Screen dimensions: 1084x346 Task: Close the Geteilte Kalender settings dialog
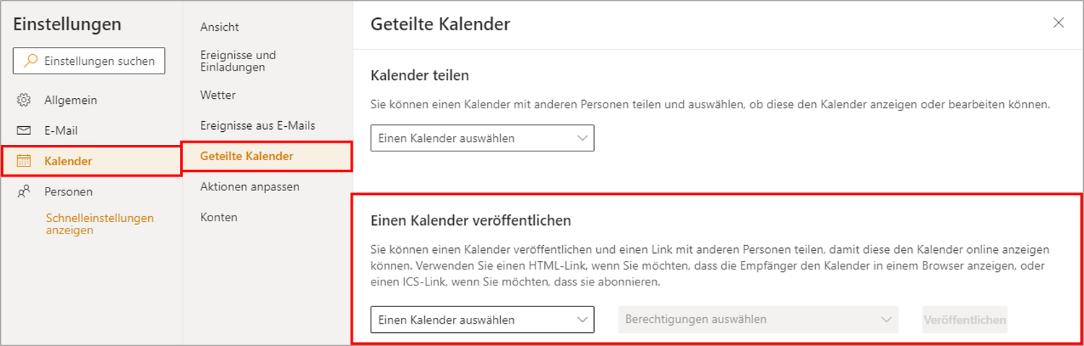[1059, 23]
